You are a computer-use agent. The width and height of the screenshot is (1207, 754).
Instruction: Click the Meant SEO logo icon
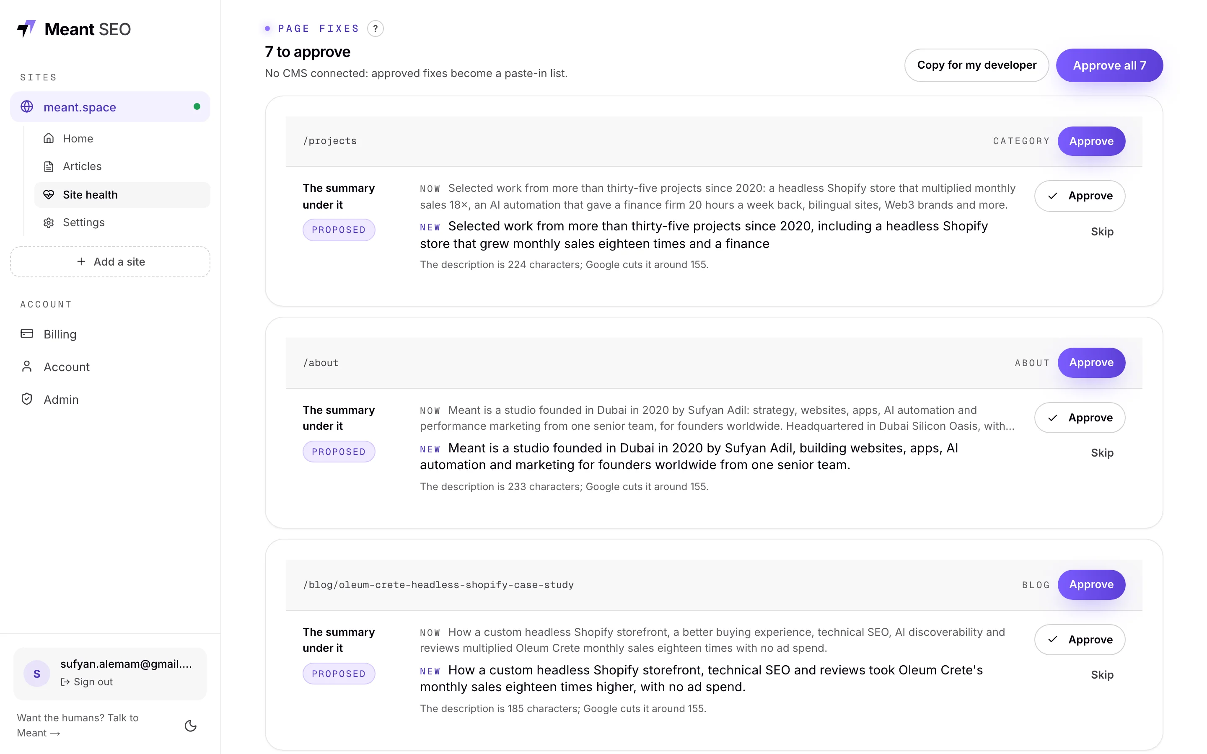coord(26,29)
